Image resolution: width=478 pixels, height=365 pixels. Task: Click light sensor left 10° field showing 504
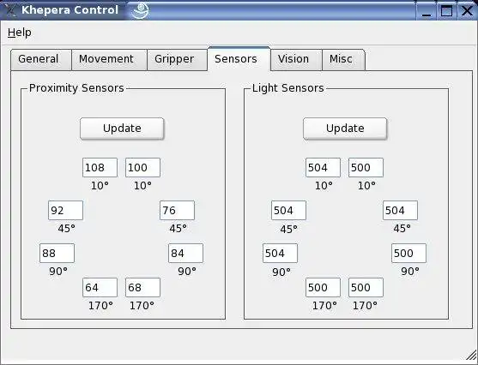click(324, 167)
